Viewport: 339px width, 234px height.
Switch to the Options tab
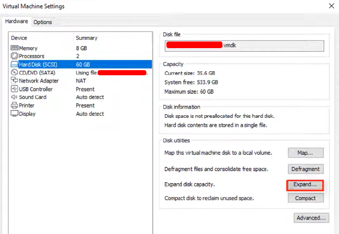pyautogui.click(x=43, y=22)
